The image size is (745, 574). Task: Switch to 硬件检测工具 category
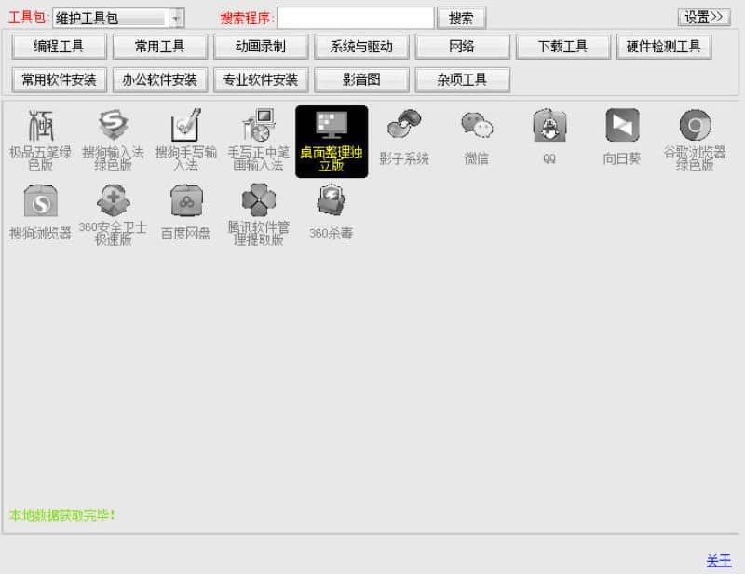tap(663, 47)
